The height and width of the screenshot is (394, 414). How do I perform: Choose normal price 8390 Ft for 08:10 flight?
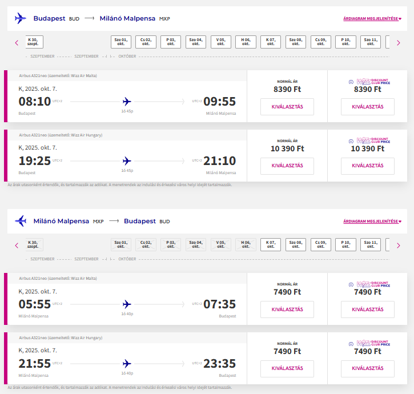click(287, 107)
